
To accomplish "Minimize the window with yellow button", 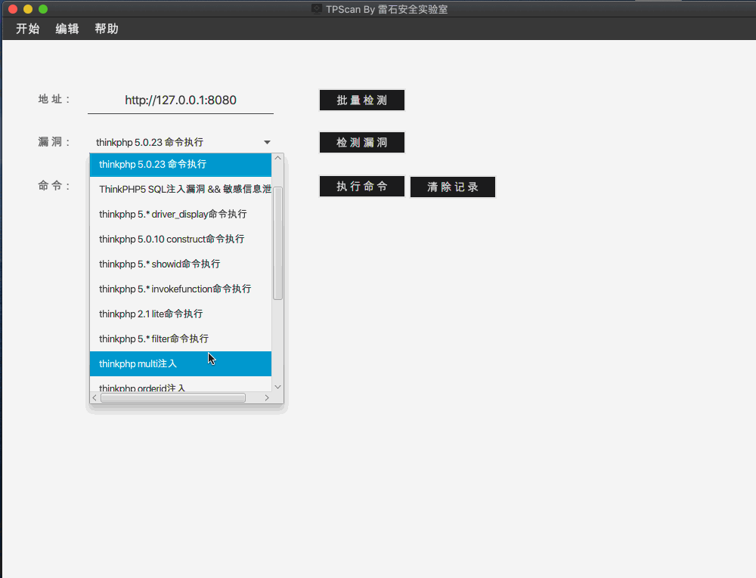I will coord(28,8).
